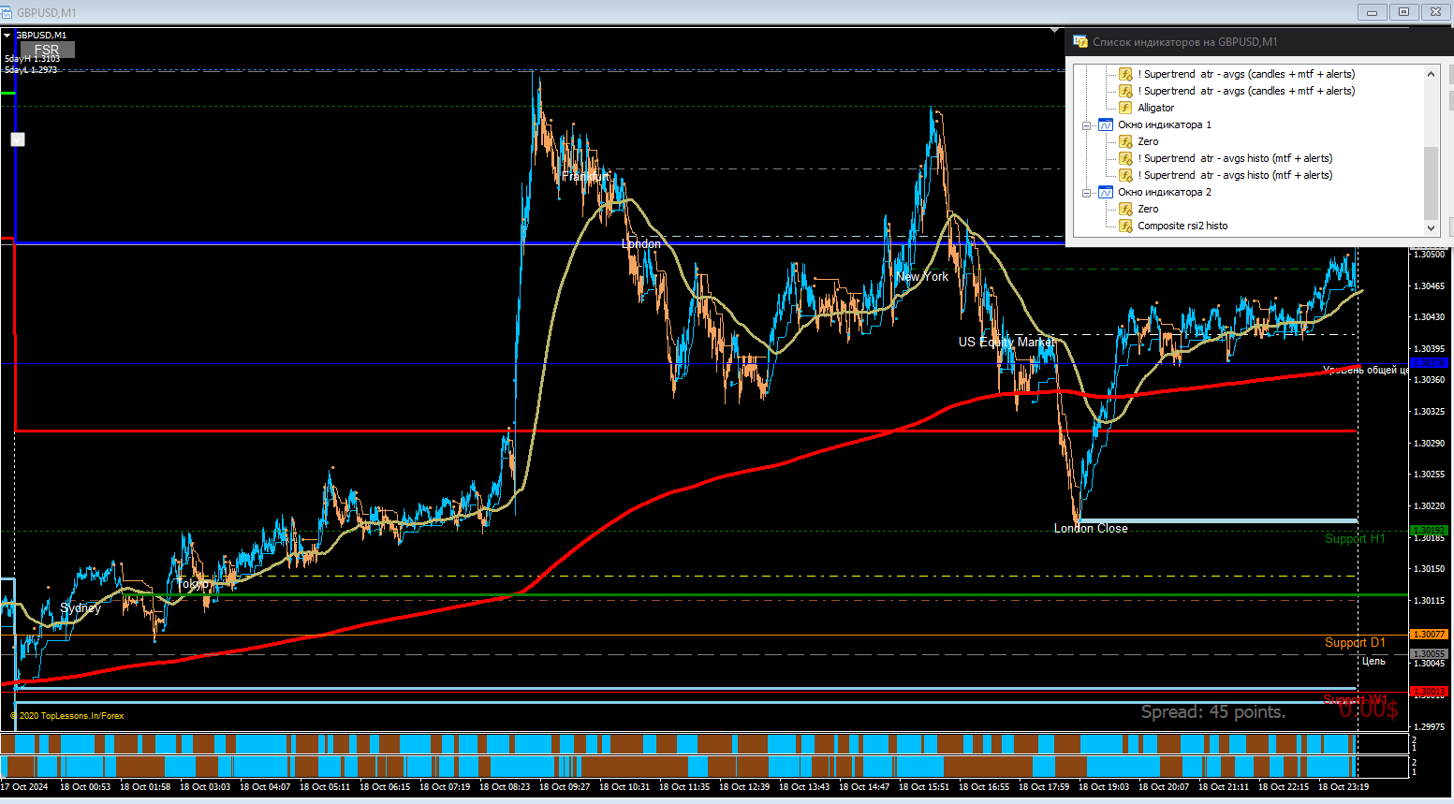The image size is (1454, 804).
Task: Click the indicator list scroll-up arrow
Action: [x=1431, y=74]
